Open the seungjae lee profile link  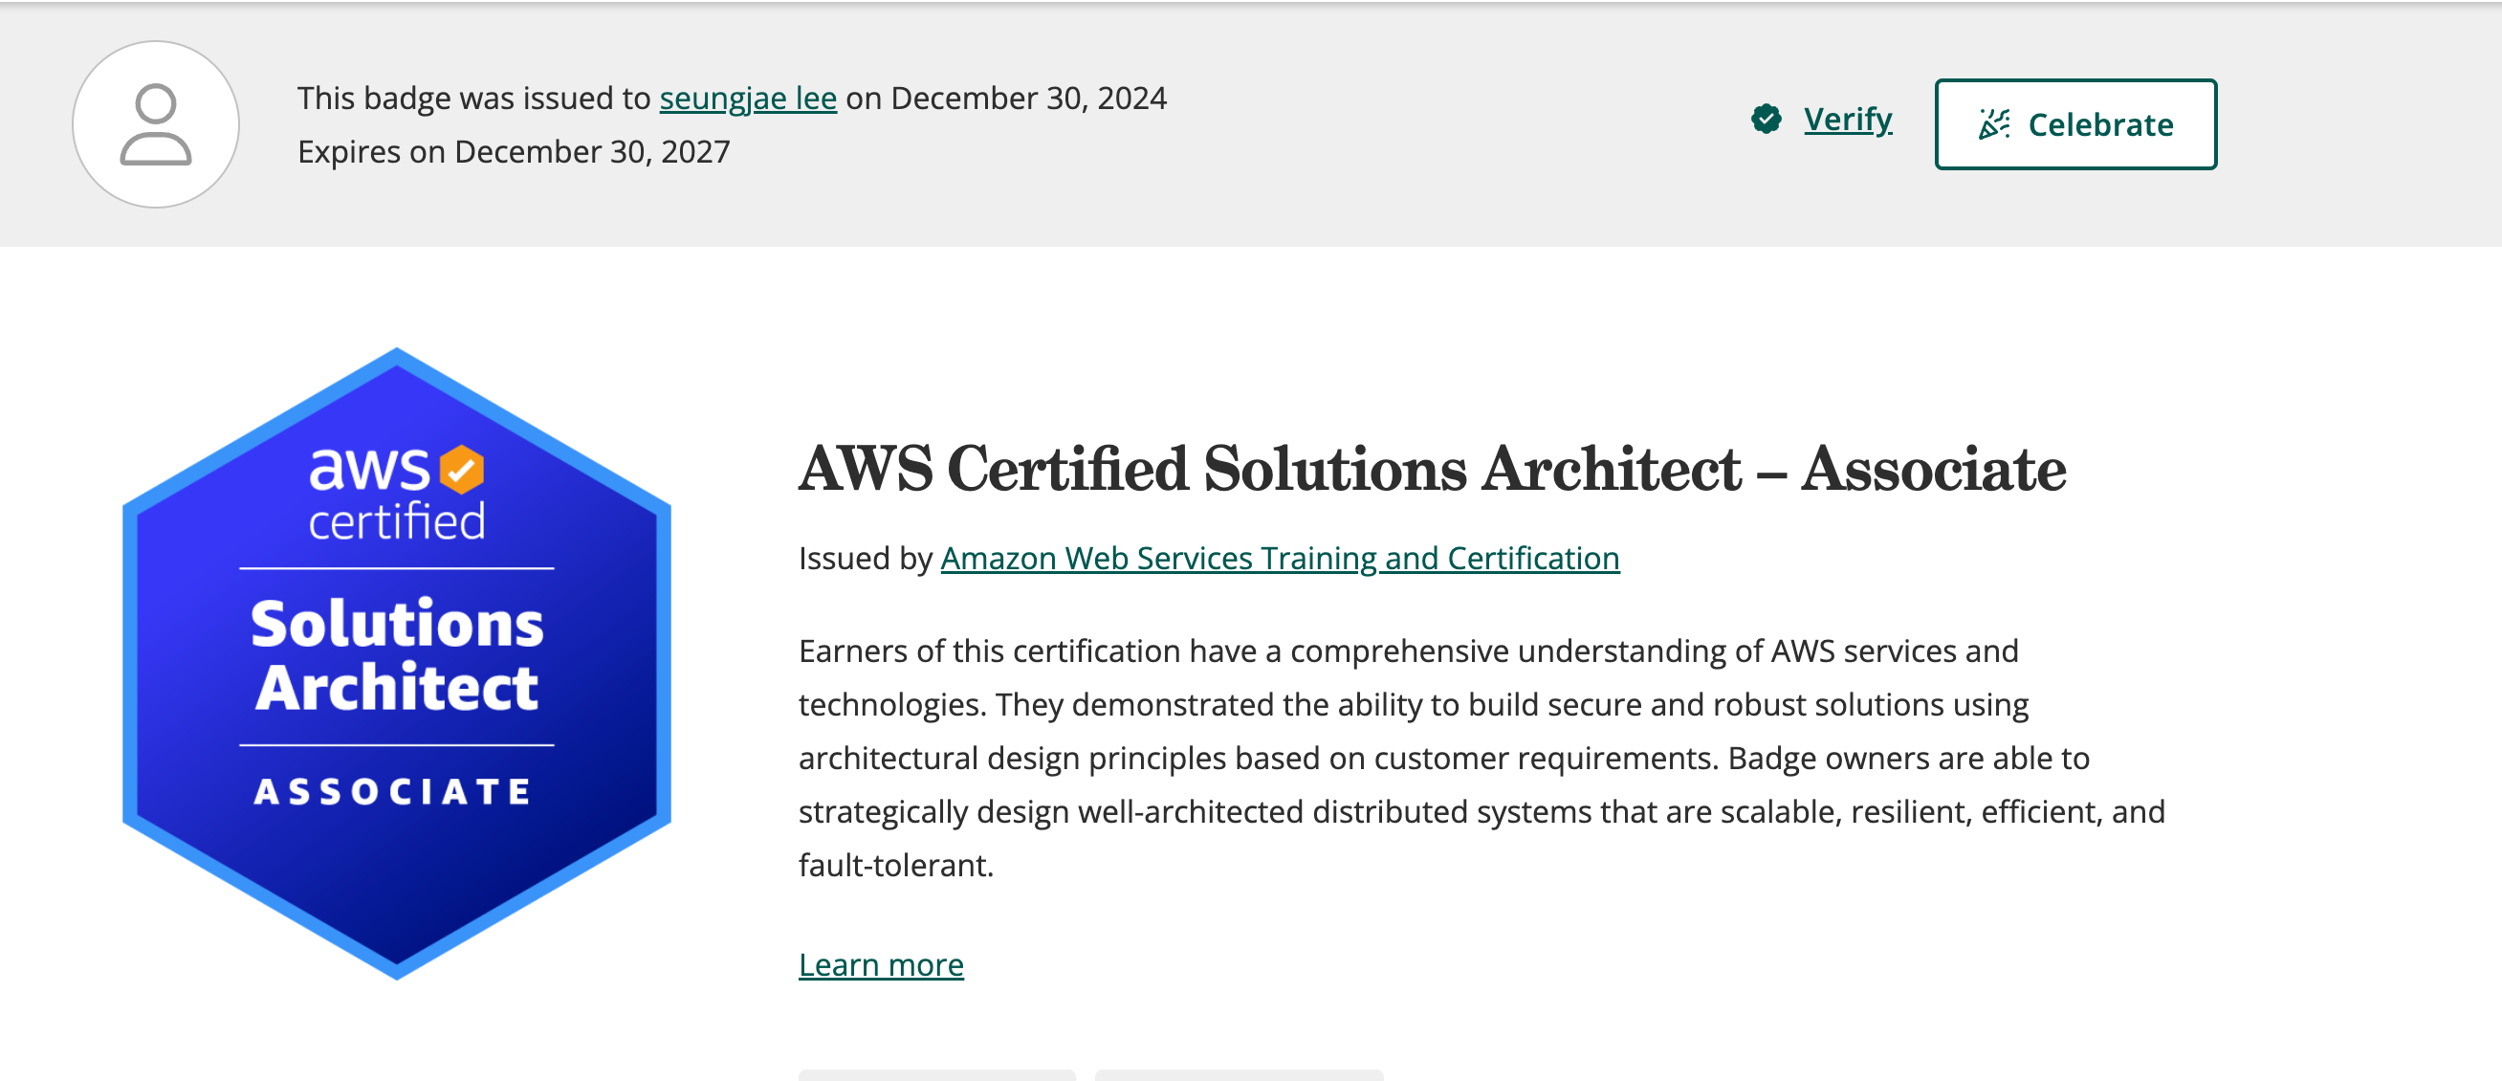click(747, 99)
